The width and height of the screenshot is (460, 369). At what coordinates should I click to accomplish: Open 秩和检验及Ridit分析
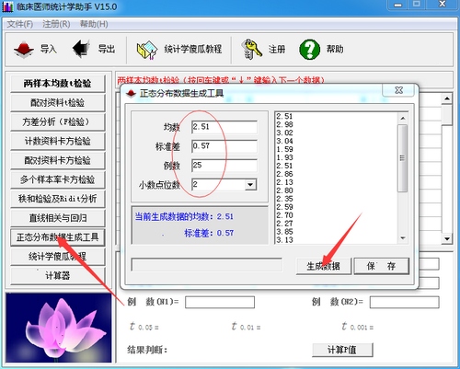58,199
